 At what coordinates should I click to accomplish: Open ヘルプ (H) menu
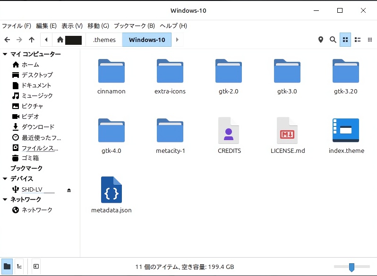click(173, 25)
